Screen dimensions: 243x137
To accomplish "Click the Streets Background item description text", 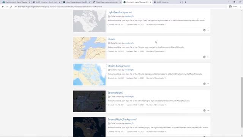I will tap(155, 74).
